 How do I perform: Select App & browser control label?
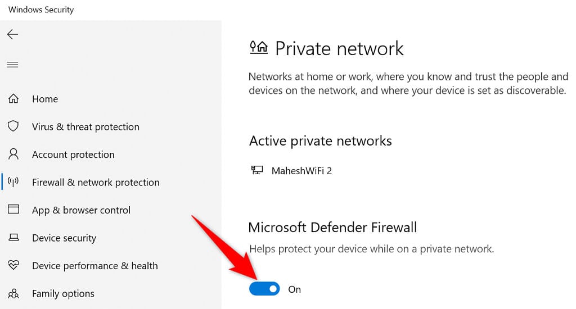(x=81, y=210)
